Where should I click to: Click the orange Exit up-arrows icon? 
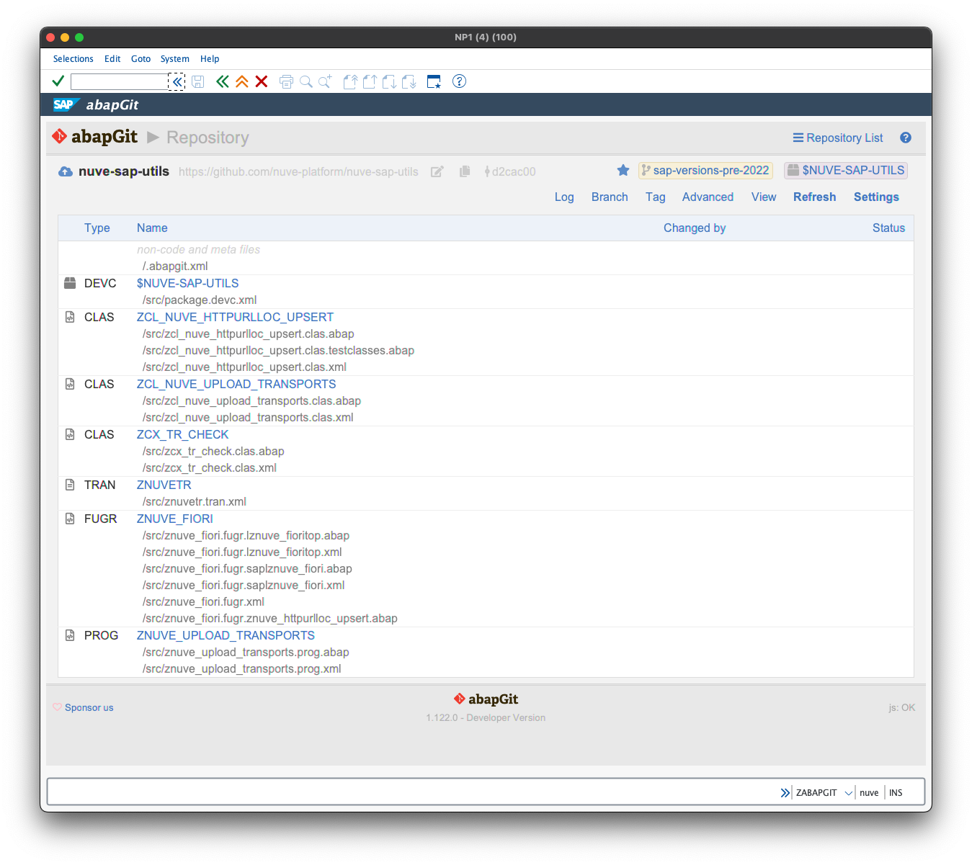pos(242,81)
